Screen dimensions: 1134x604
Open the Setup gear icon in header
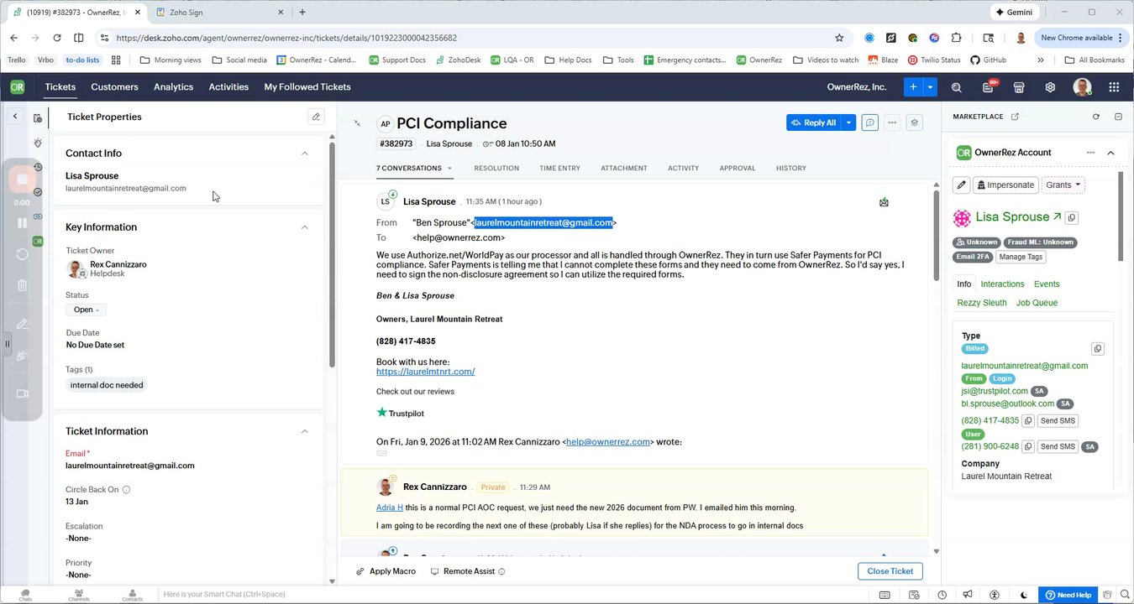click(1050, 87)
